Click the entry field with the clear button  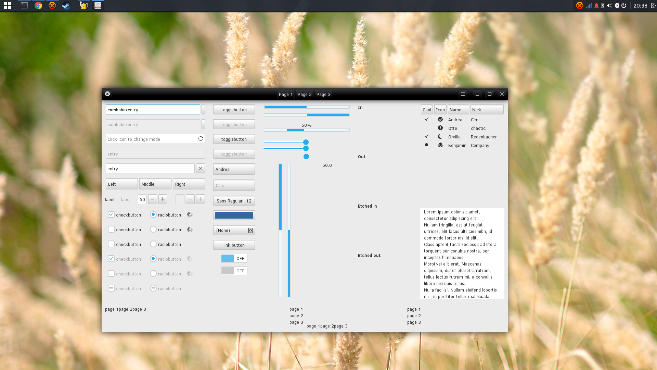[x=150, y=169]
